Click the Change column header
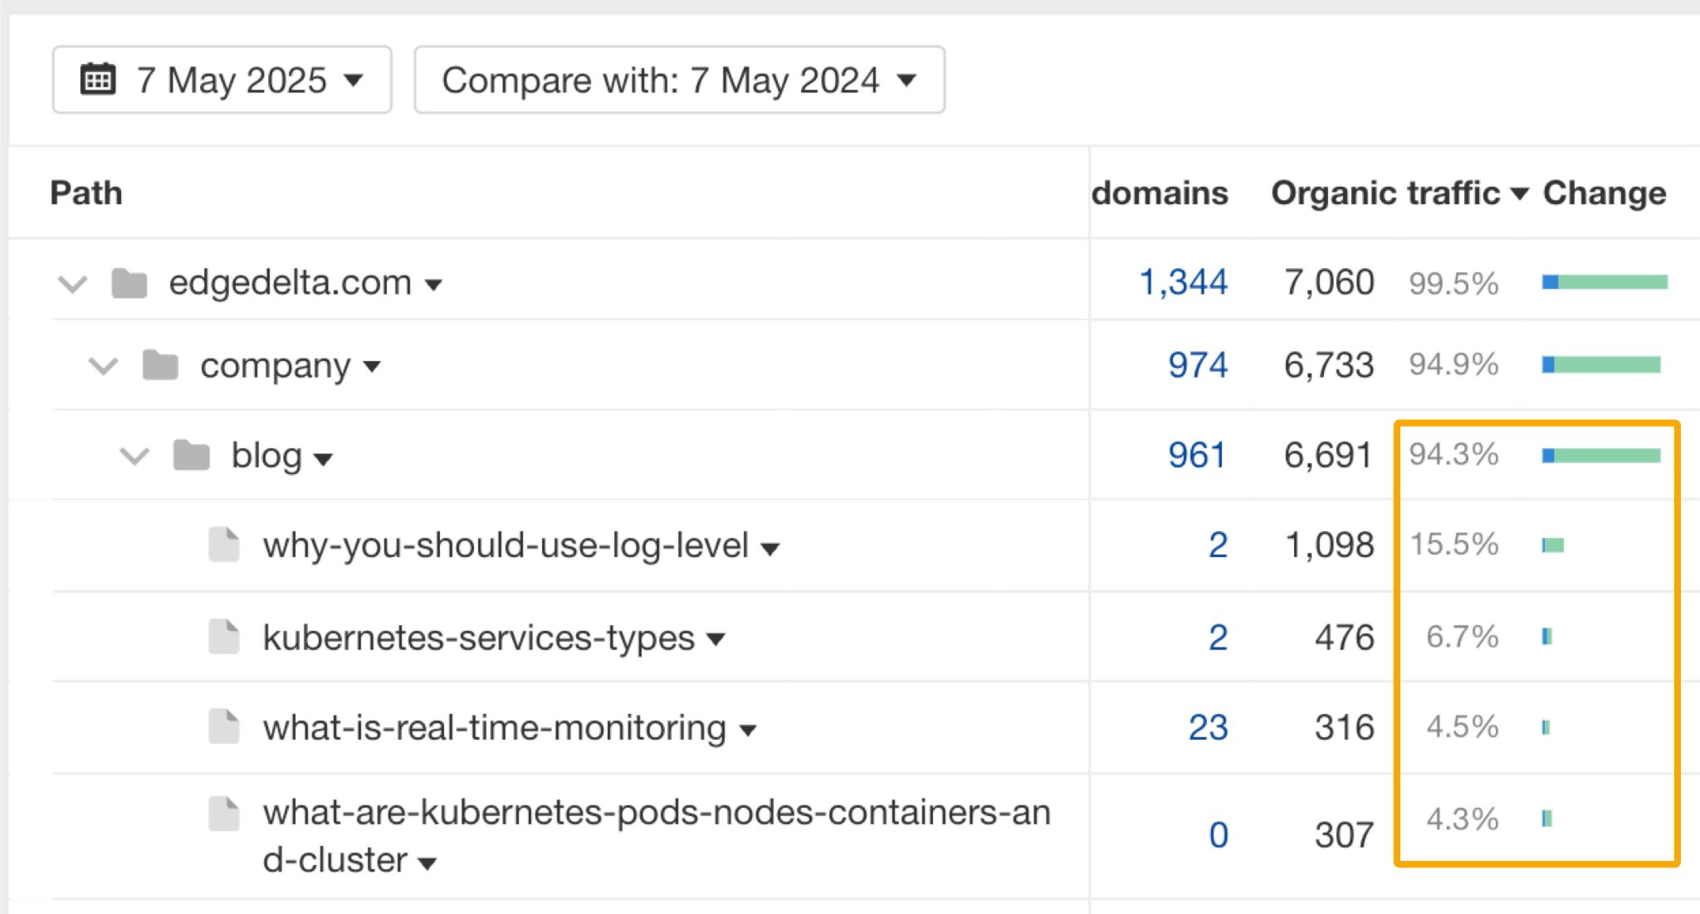1700x914 pixels. pos(1604,193)
